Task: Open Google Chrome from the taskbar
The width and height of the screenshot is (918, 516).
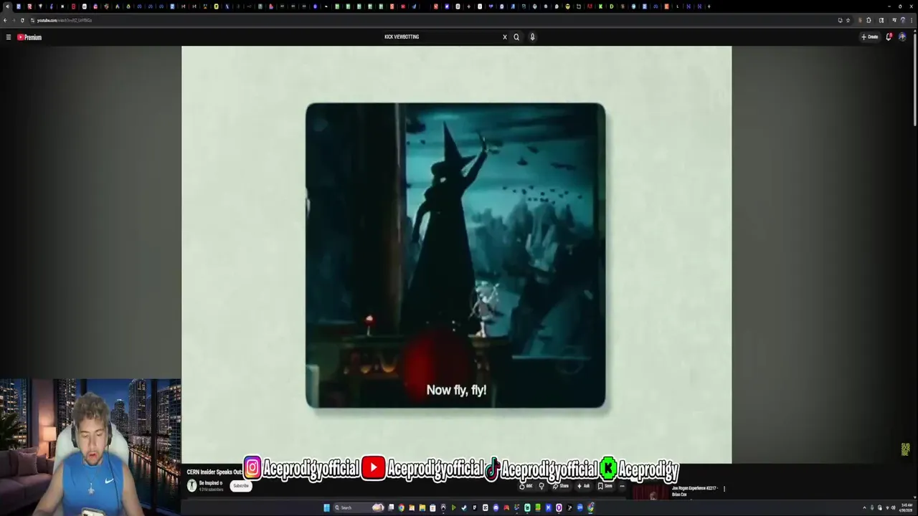Action: click(401, 507)
